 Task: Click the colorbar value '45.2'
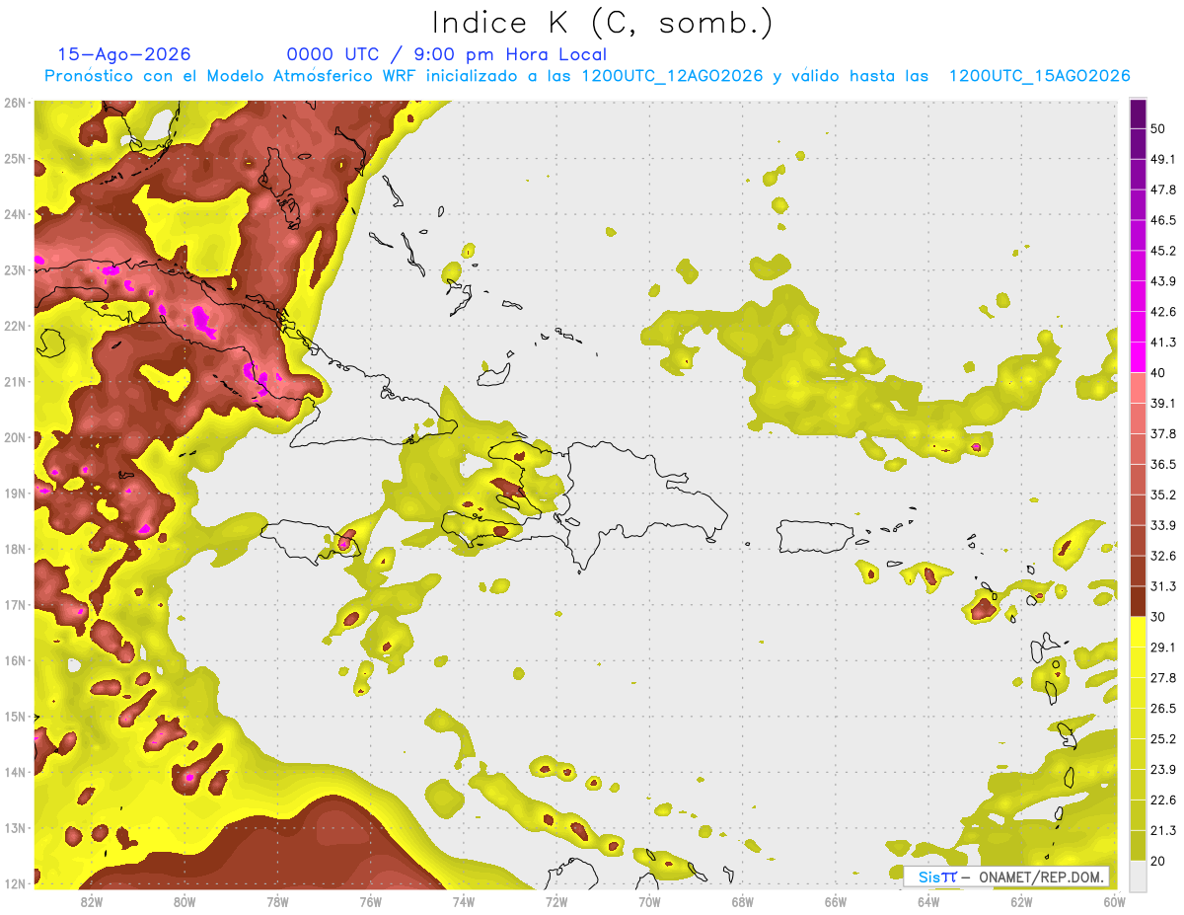1163,251
